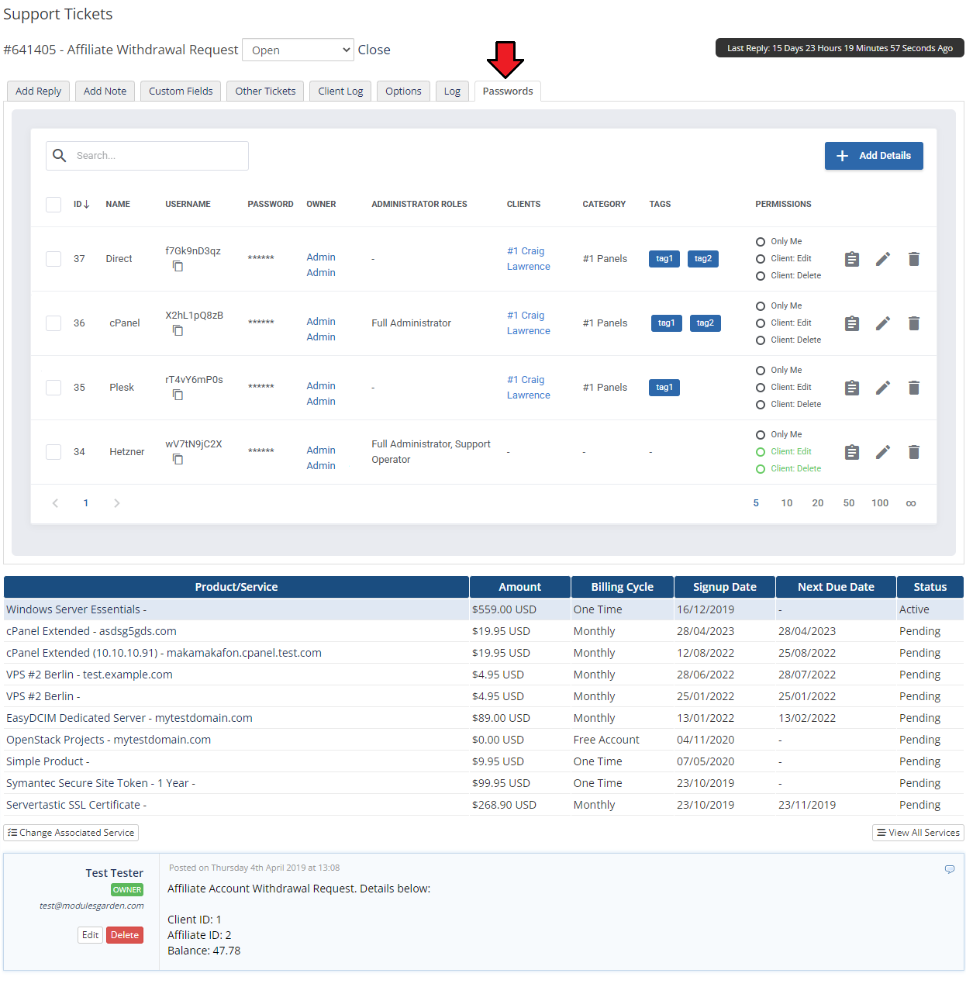966x994 pixels.
Task: Click tag2 badge in Direct row
Action: 703,259
